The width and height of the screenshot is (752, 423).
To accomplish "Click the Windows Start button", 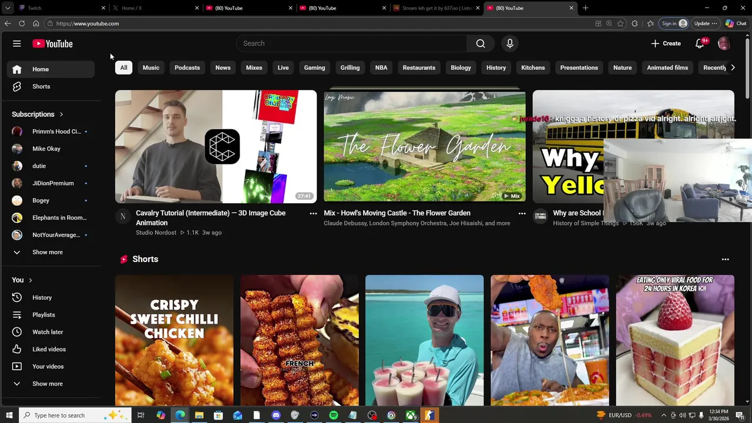I will point(9,415).
